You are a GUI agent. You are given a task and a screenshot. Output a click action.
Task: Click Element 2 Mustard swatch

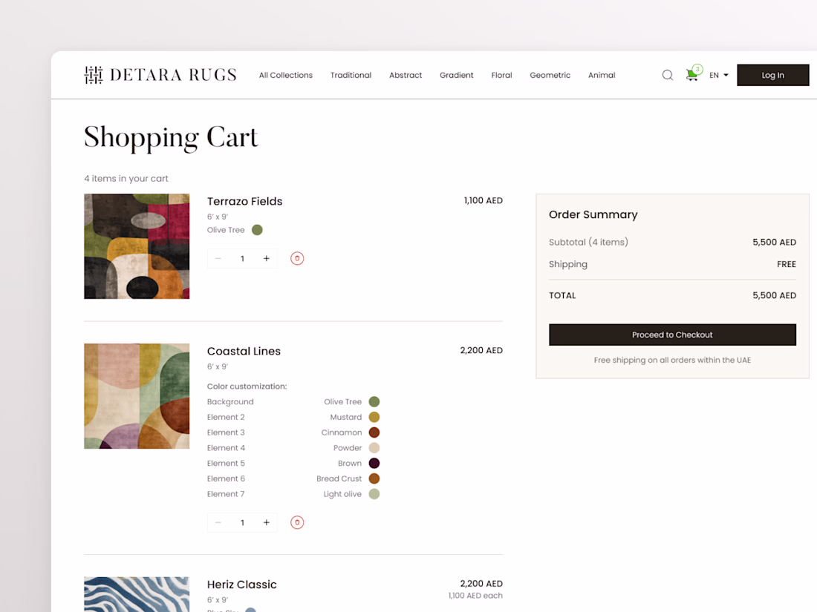374,417
